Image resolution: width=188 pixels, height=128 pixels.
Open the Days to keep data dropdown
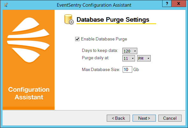pyautogui.click(x=130, y=51)
